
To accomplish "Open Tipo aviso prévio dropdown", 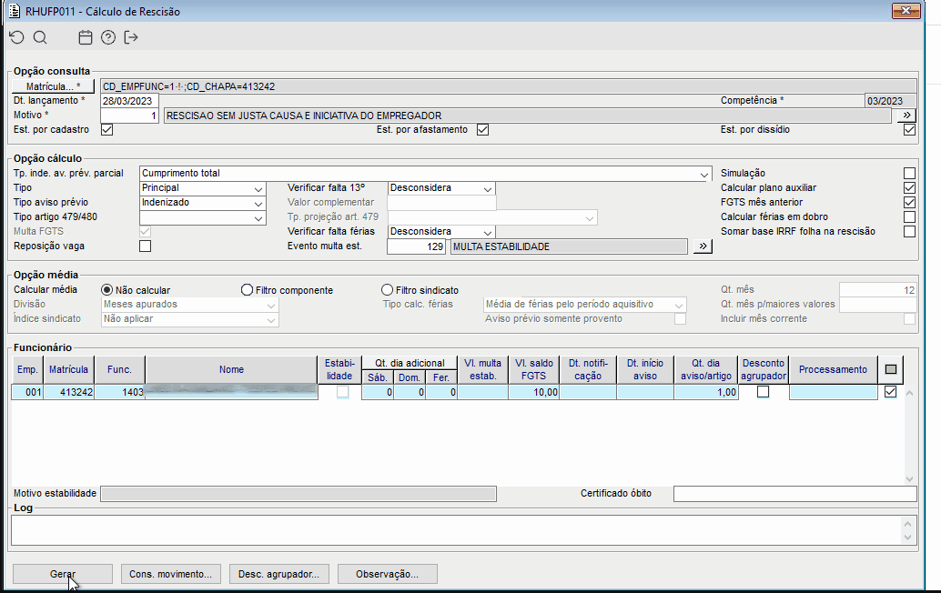I will pyautogui.click(x=258, y=203).
